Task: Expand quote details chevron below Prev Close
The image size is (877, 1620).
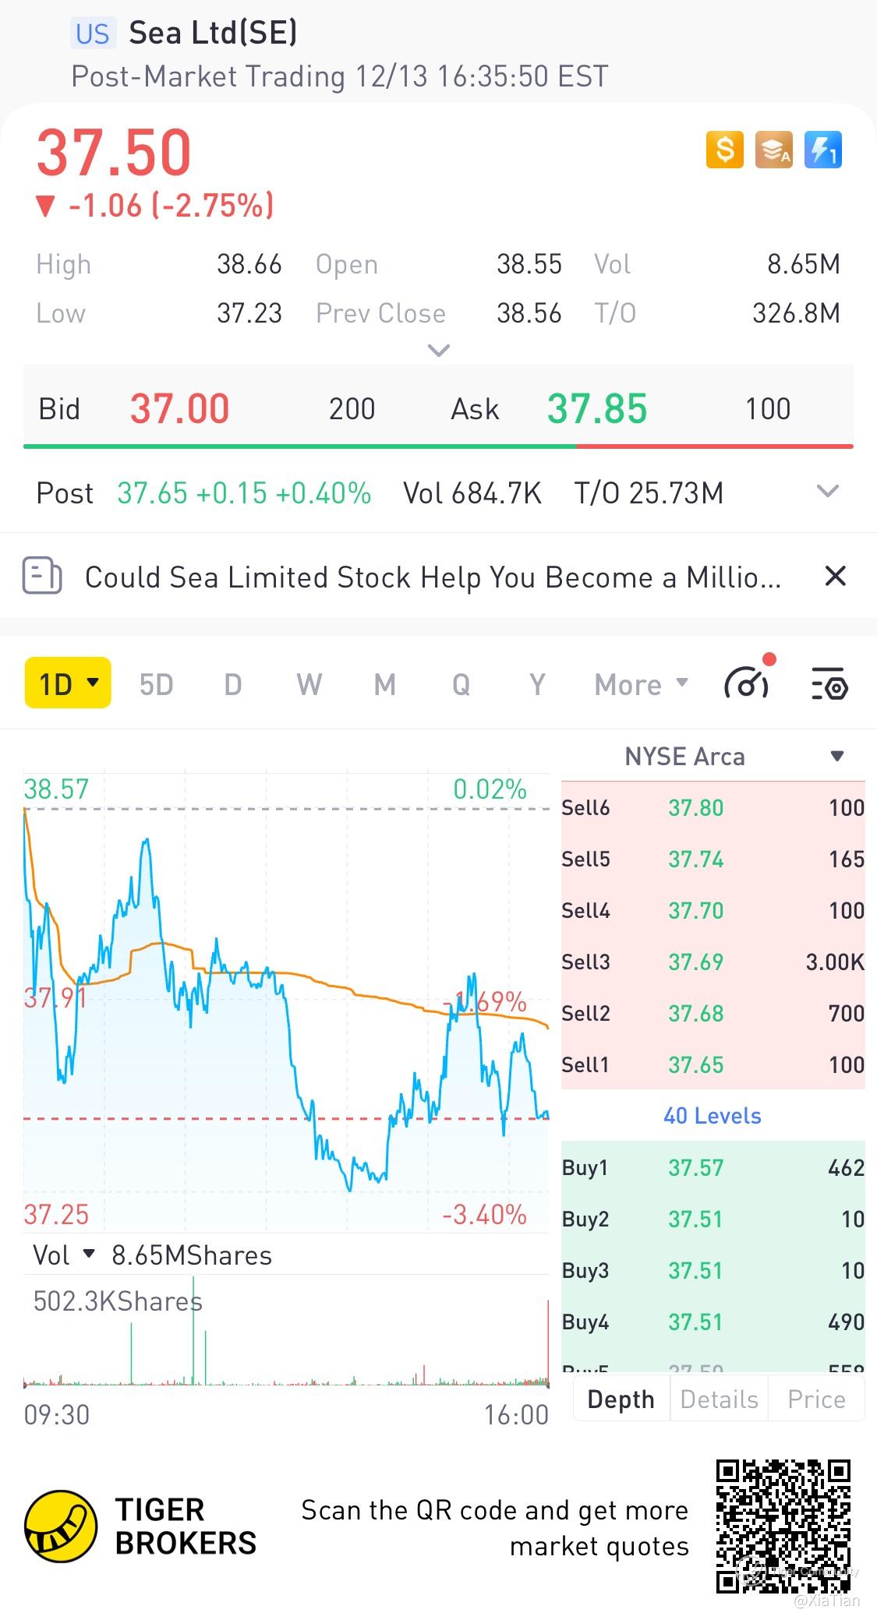Action: click(x=439, y=351)
